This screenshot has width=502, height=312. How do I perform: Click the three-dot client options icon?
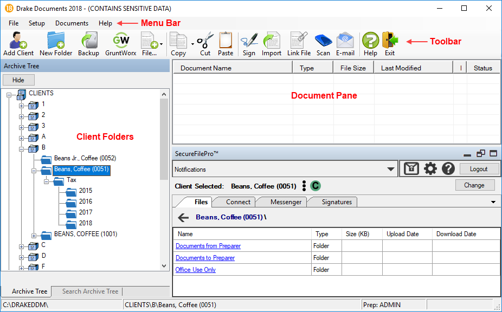click(x=304, y=186)
